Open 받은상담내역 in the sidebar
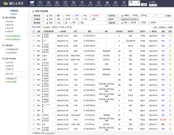This screenshot has height=135, width=174. coord(12,78)
